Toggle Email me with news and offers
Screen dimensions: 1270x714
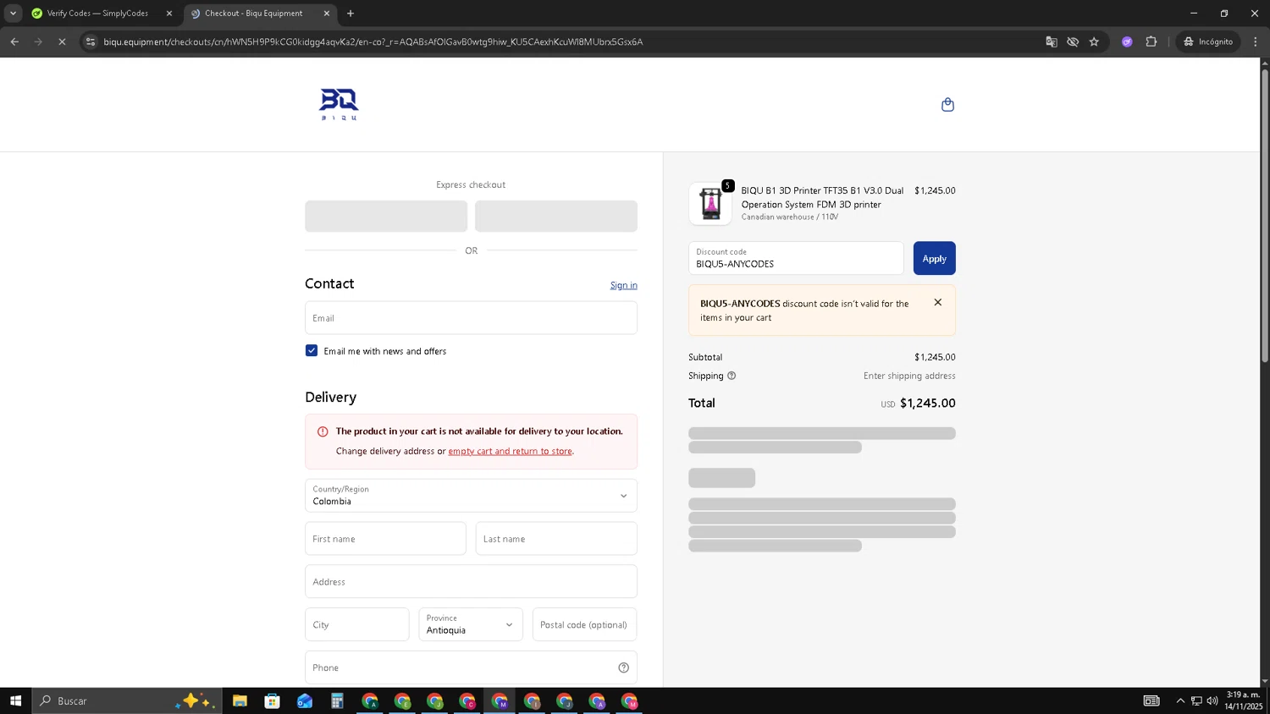pos(312,350)
